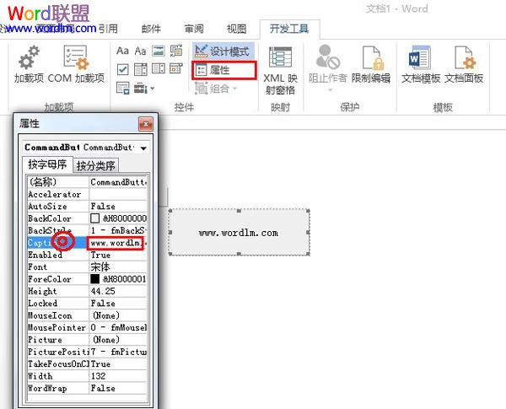
Task: Open Document Panel (文档面板)
Action: click(464, 64)
